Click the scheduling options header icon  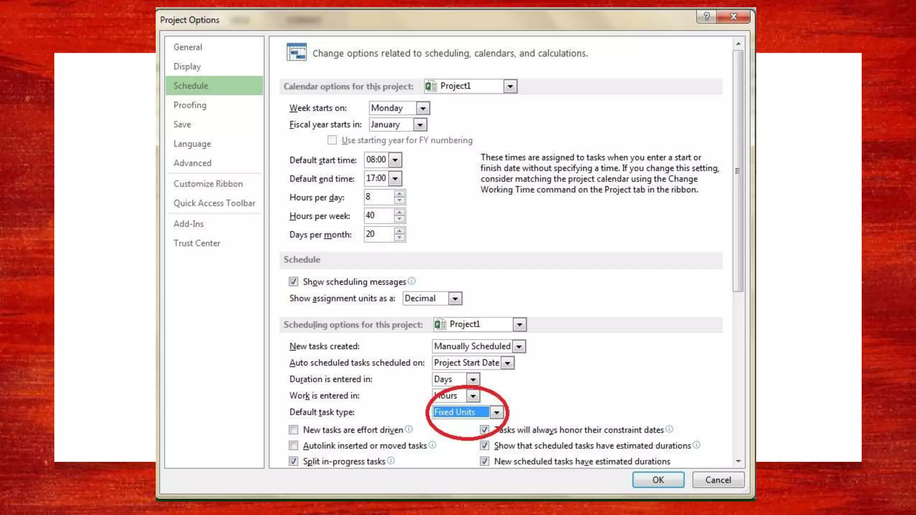tap(296, 53)
